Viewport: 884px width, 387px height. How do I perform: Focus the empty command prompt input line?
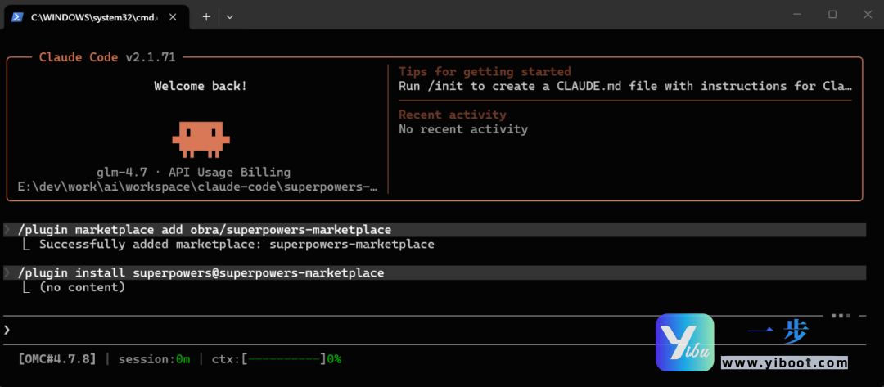point(327,330)
